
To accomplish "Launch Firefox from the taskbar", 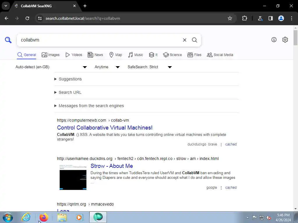I will click(44, 217).
